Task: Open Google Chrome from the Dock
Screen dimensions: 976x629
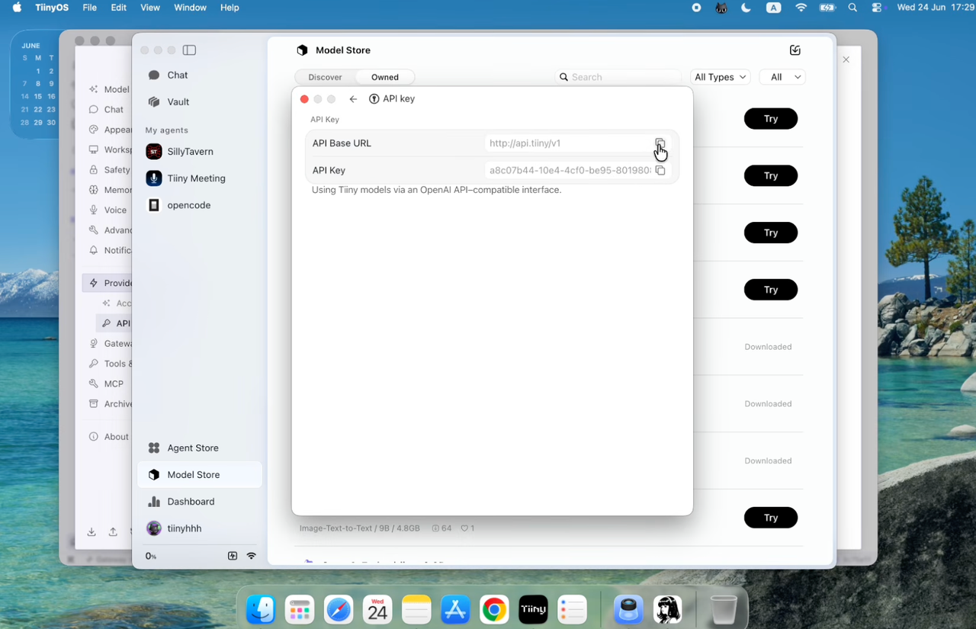Action: 494,609
